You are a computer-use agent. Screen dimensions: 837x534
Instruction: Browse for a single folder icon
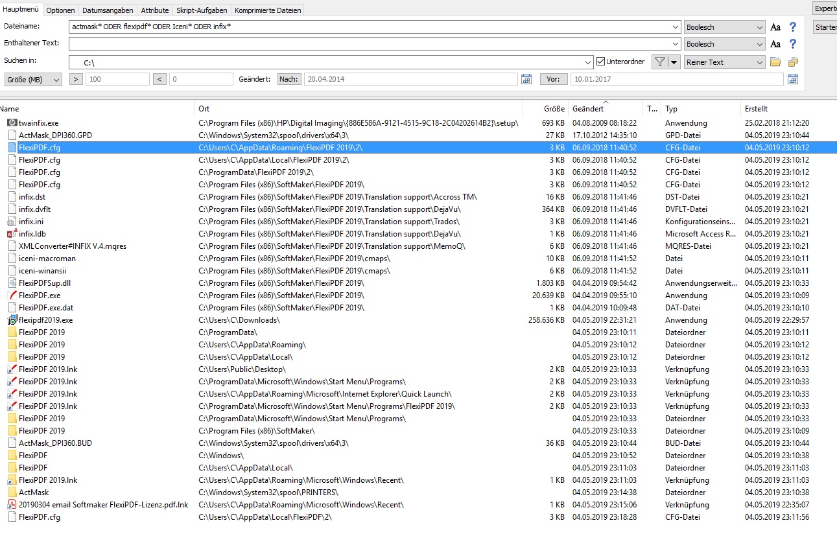coord(775,62)
